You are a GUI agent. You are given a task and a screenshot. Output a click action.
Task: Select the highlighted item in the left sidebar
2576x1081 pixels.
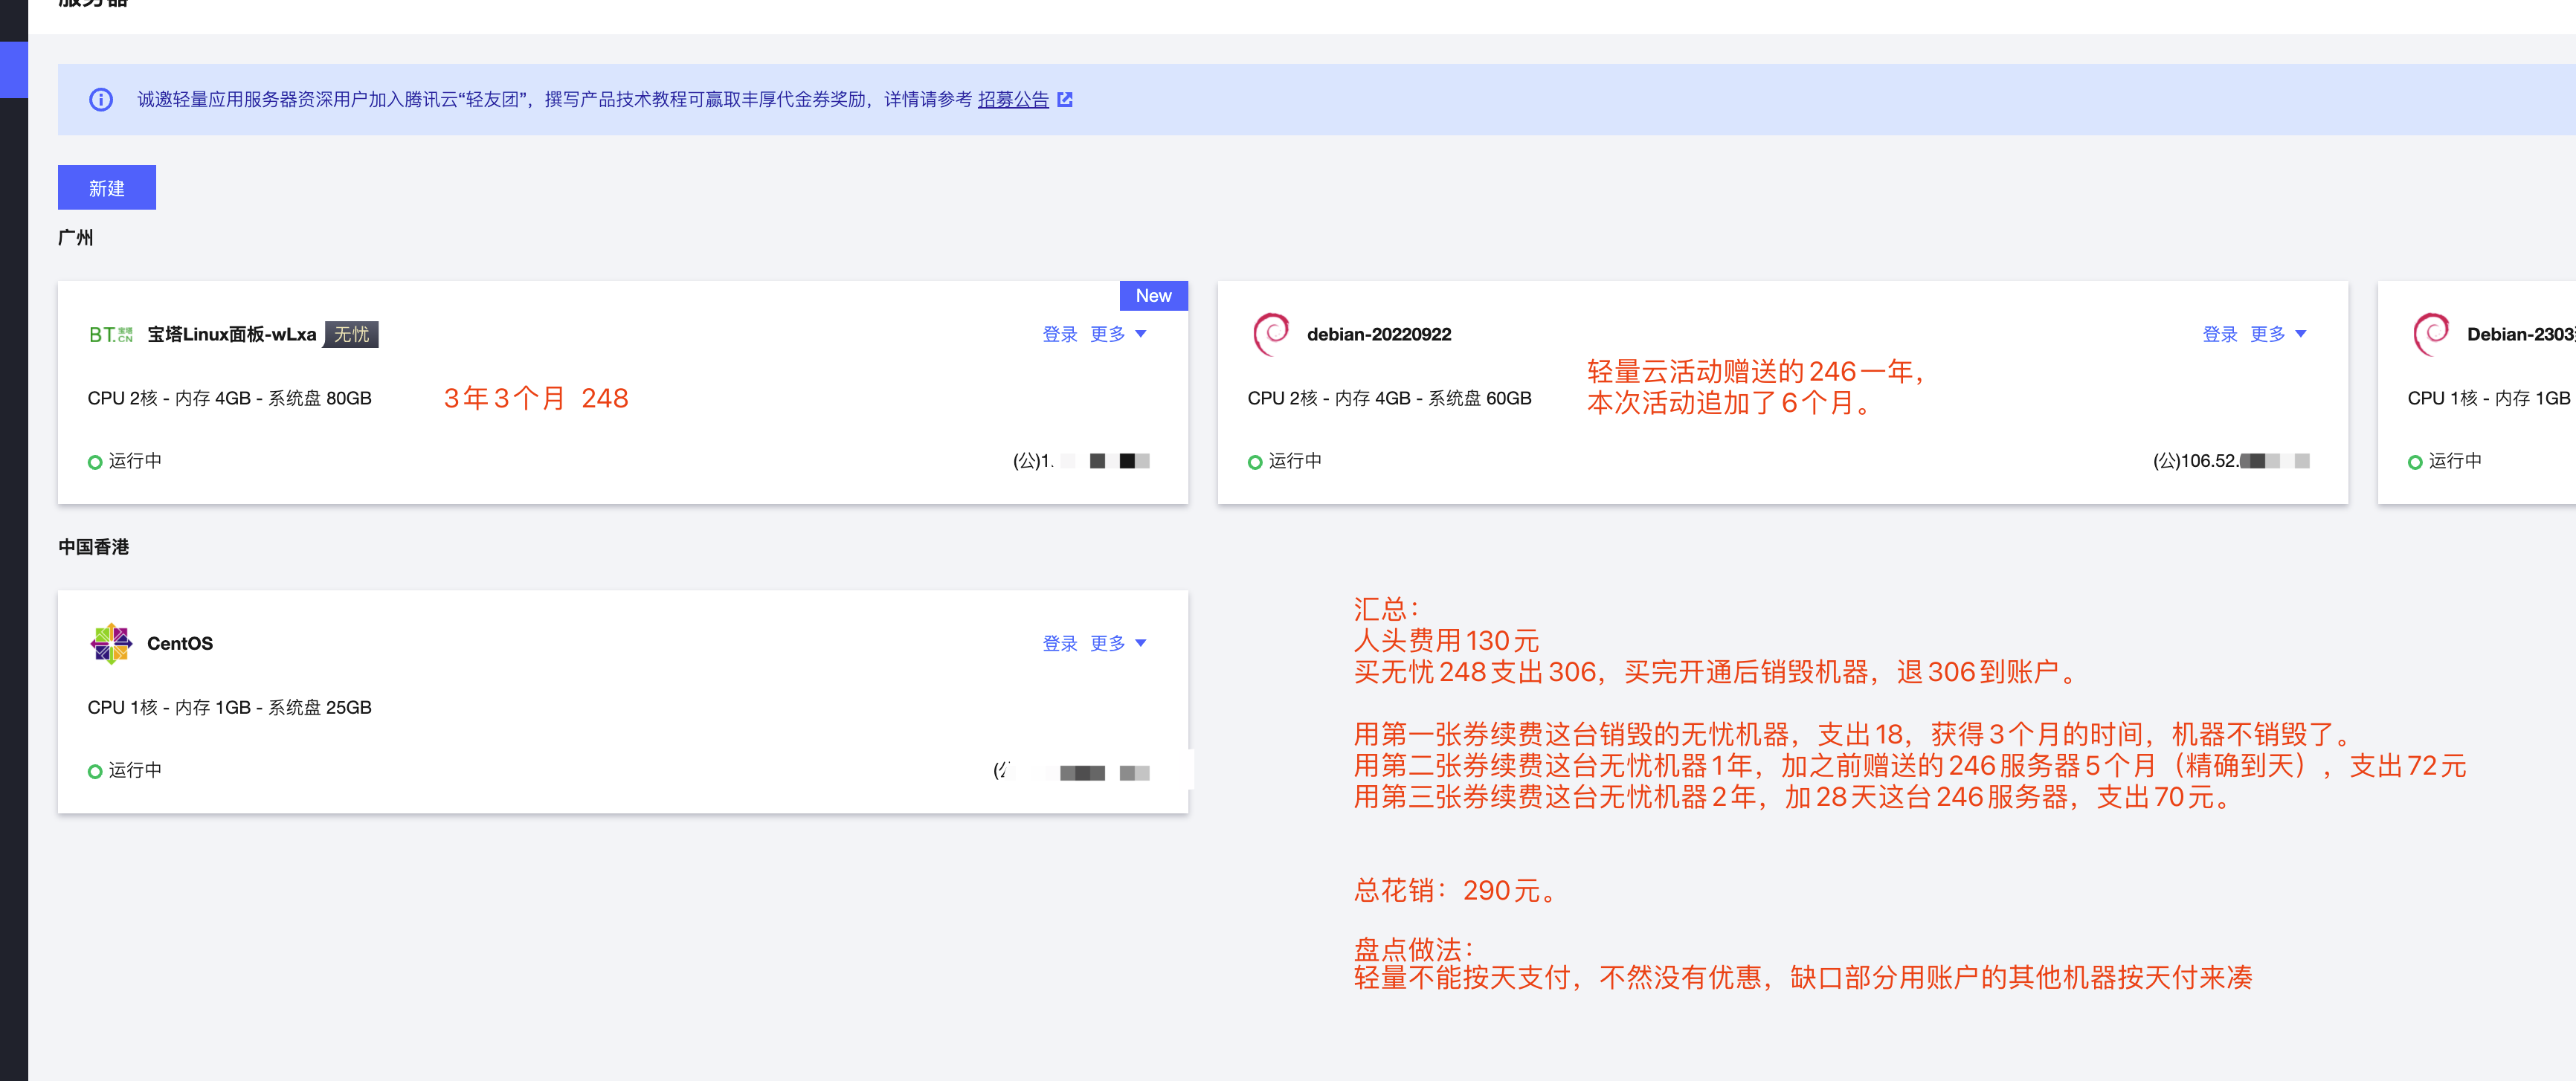[14, 70]
